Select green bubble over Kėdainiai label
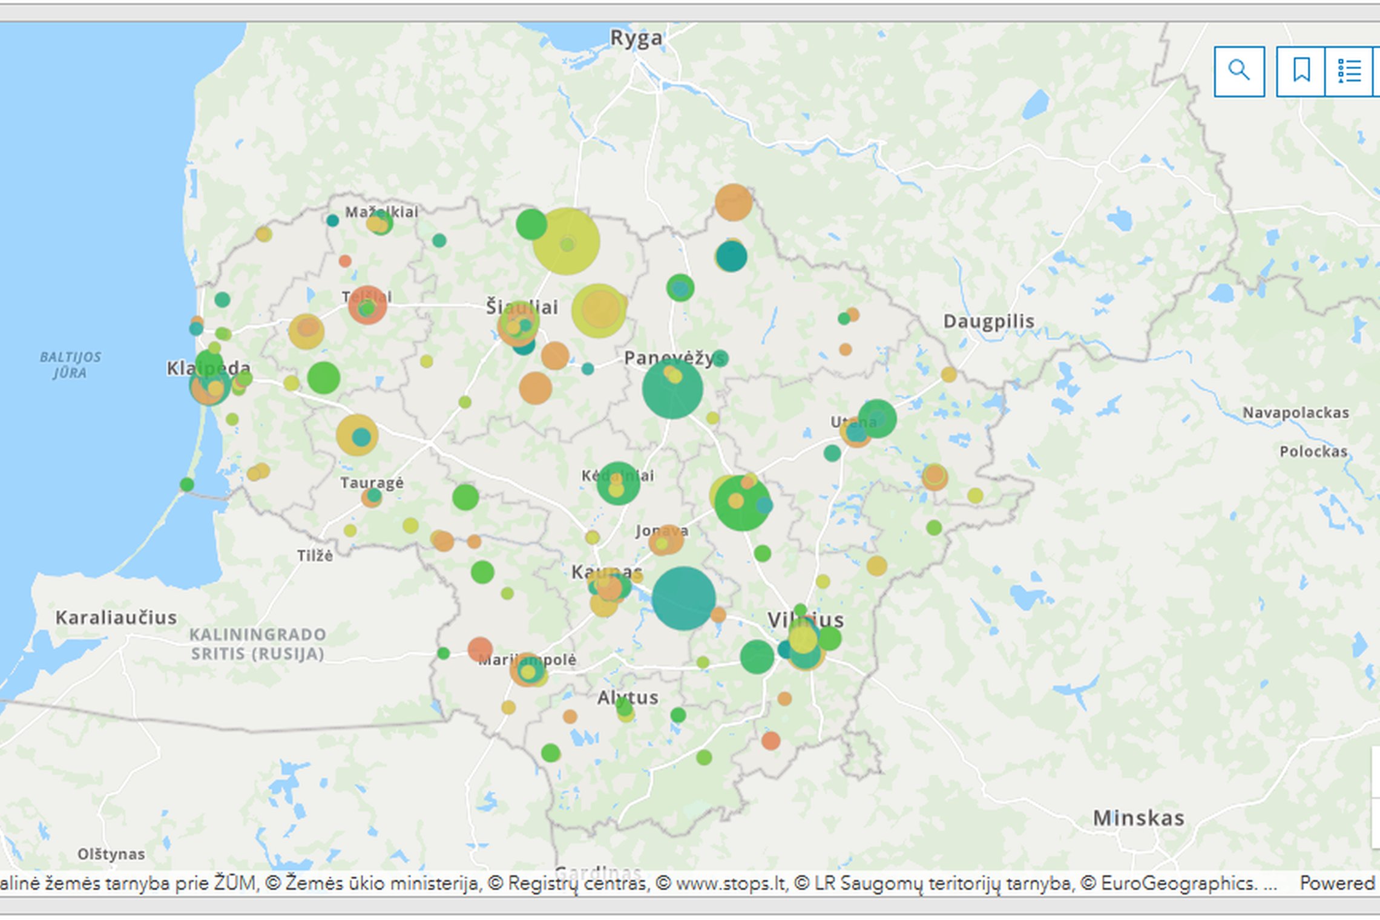 click(618, 483)
